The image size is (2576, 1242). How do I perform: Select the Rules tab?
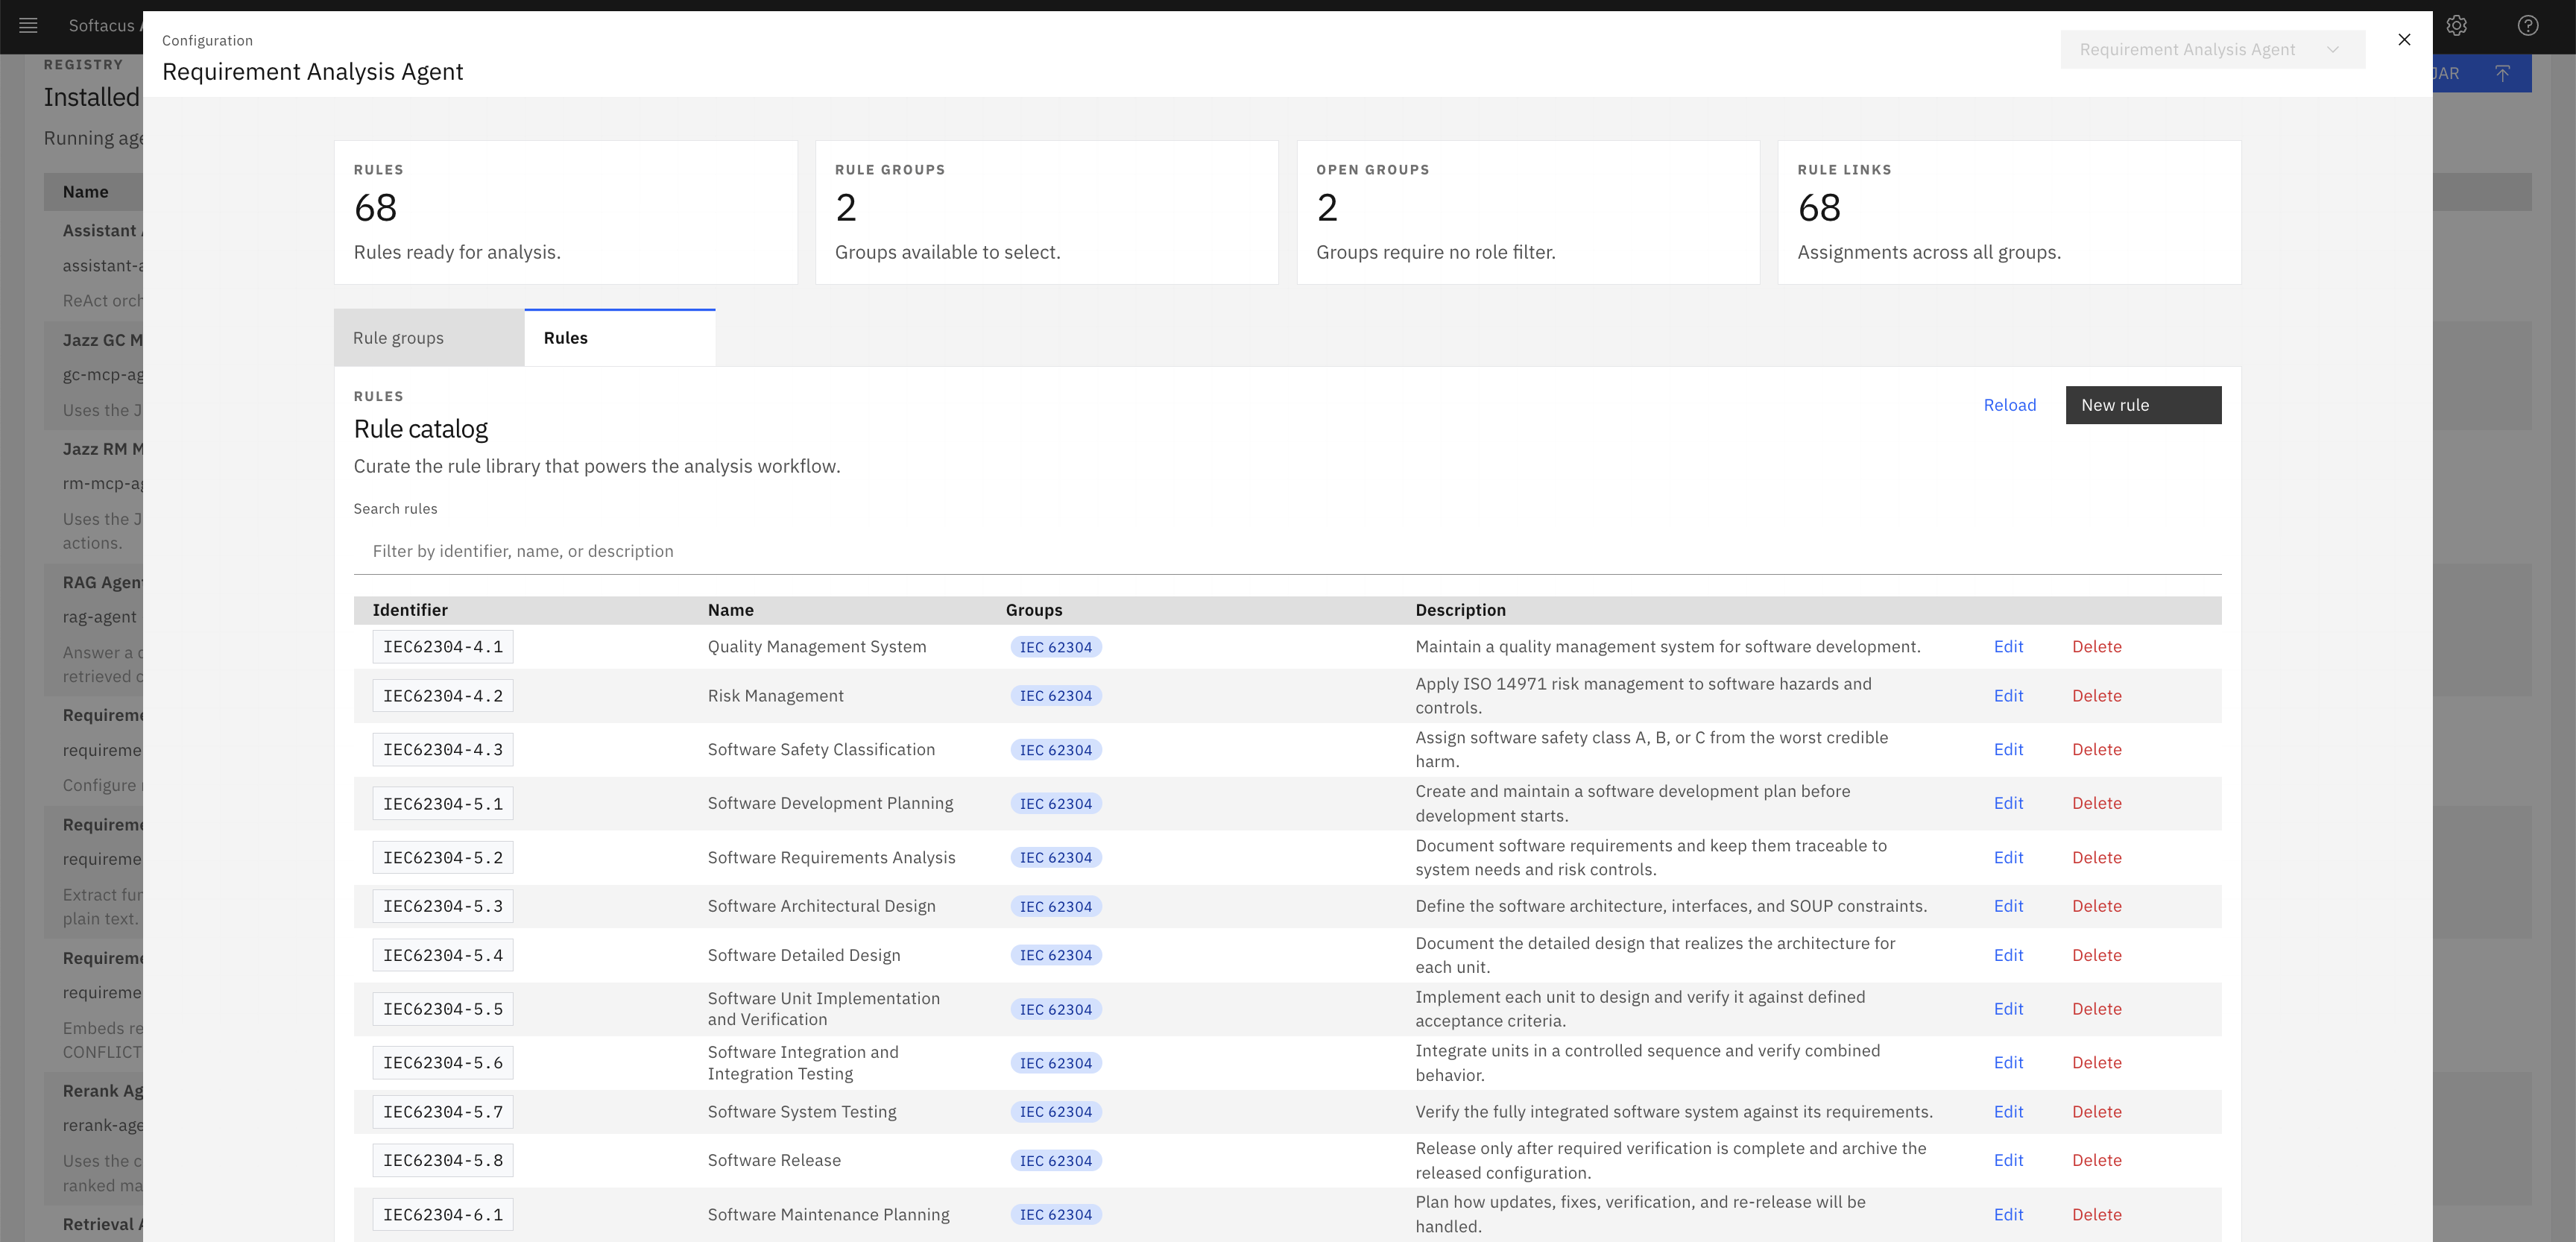tap(619, 338)
